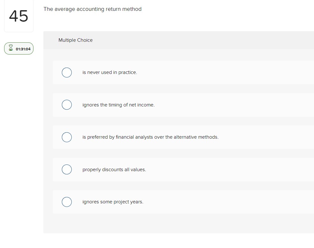Screen dimensions: 314x248
Task: Choose the answer preferred by financial analysts
Action: (150, 137)
